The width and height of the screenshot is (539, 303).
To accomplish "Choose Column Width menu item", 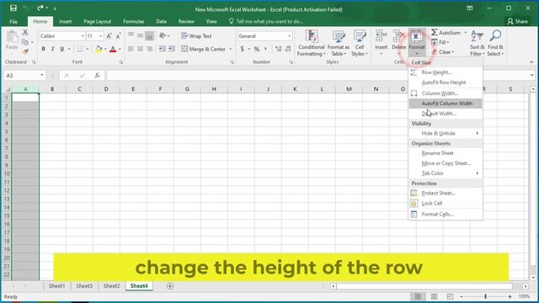I will point(446,93).
